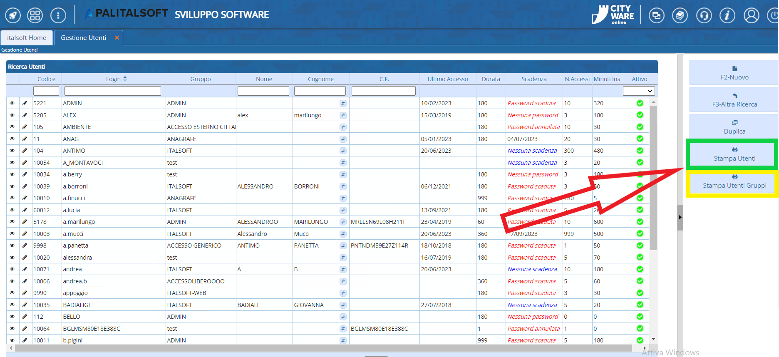Open the apps grid menu icon

(35, 16)
